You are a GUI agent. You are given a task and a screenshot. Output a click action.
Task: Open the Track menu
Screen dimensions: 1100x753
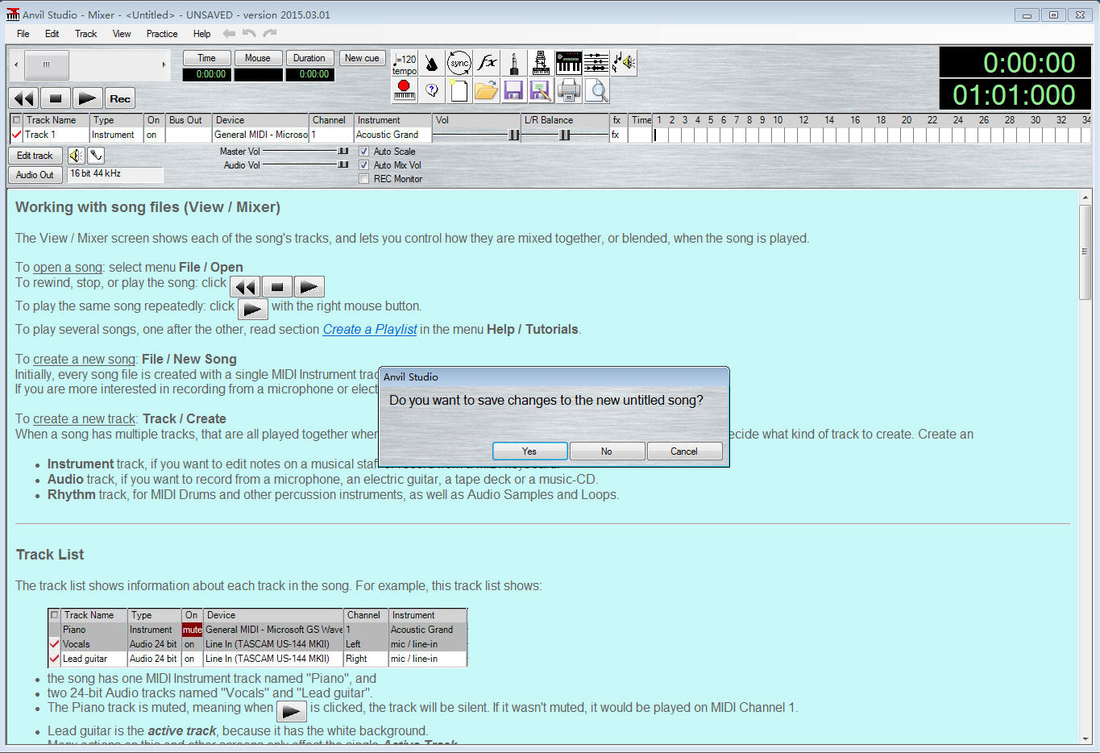click(86, 34)
